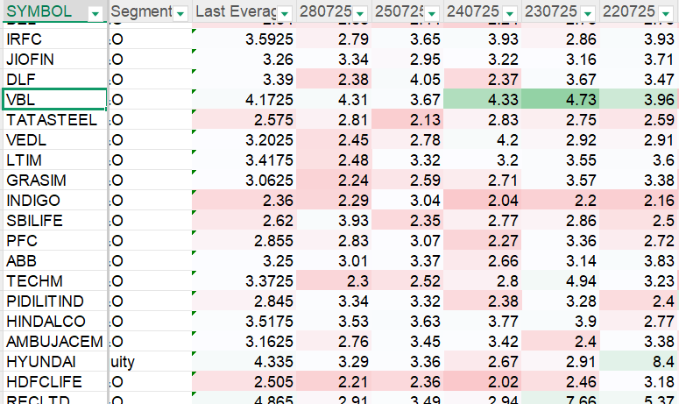
Task: Select the SYMBOL header cell
Action: click(x=54, y=11)
